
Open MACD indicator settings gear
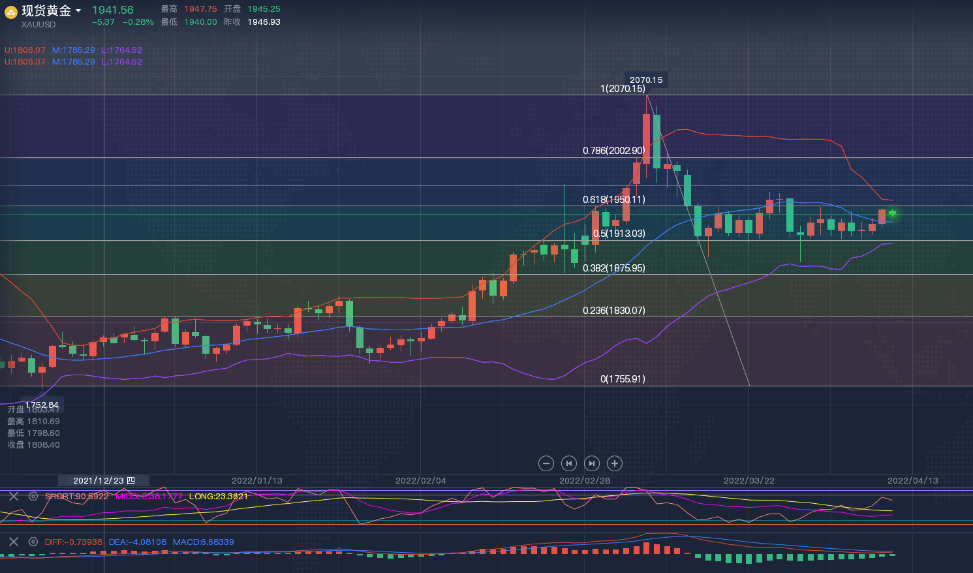[33, 542]
